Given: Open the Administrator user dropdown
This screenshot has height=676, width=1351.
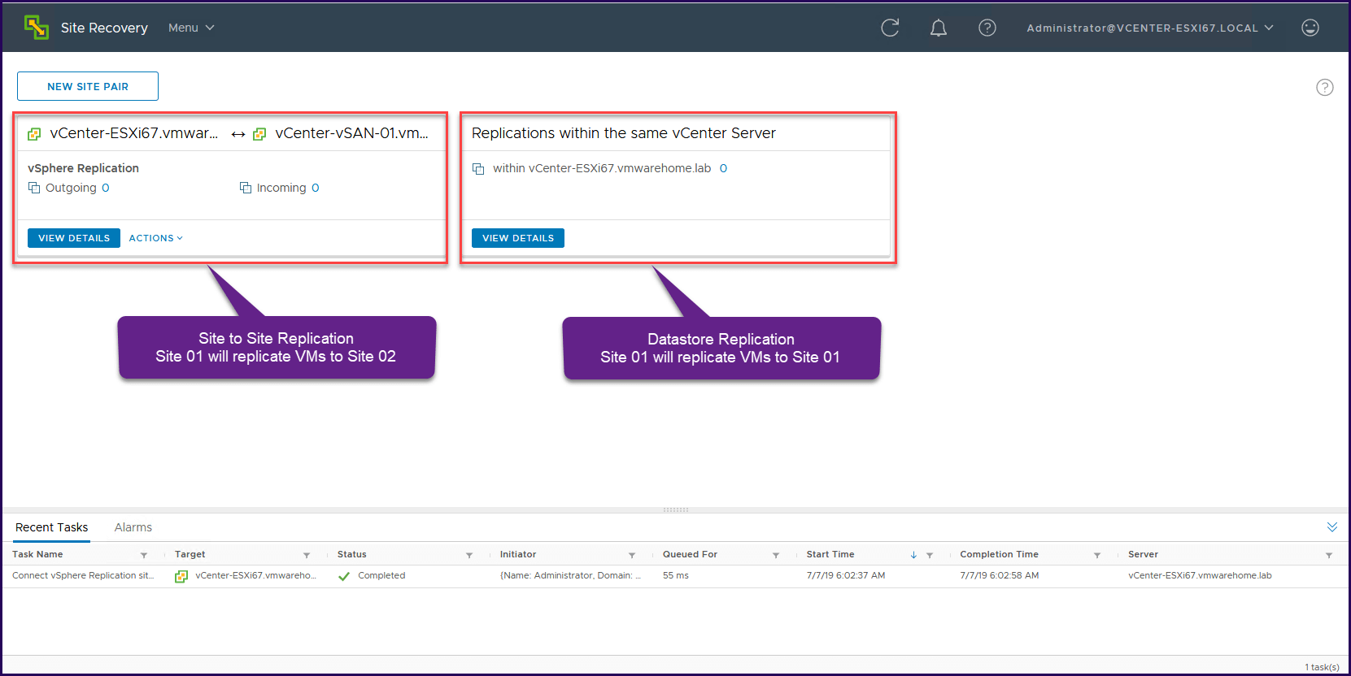Looking at the screenshot, I should pyautogui.click(x=1150, y=28).
